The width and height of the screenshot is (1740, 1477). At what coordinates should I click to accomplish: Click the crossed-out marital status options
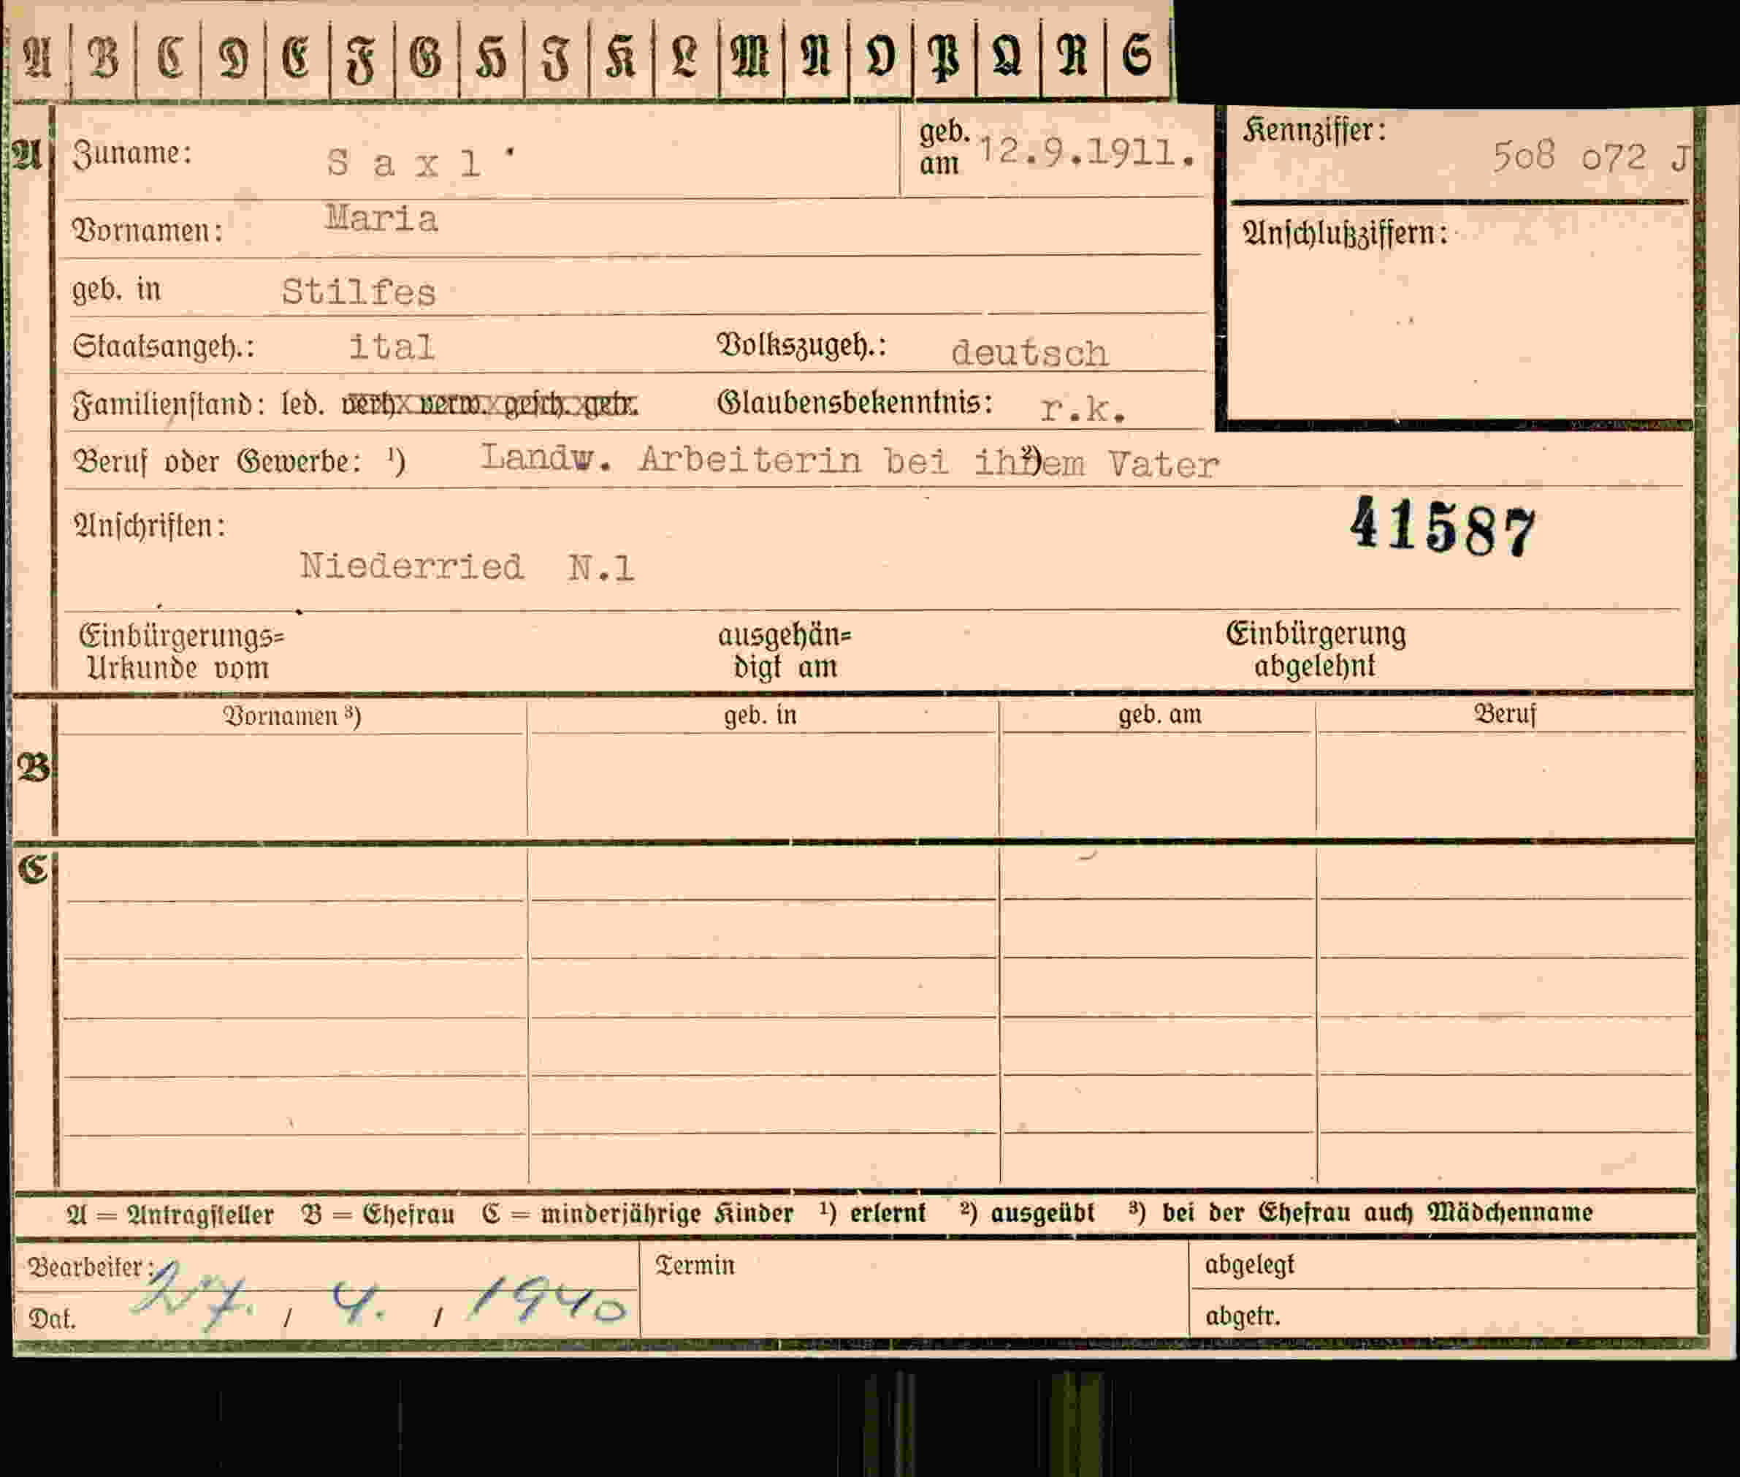(489, 406)
